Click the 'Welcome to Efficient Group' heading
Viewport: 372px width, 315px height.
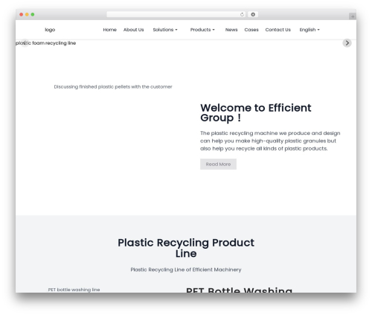[256, 112]
